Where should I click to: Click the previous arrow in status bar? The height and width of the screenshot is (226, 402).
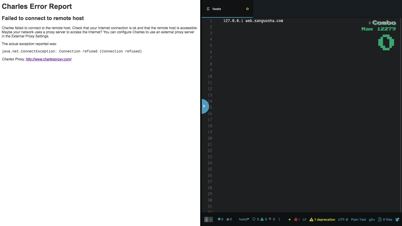point(206,220)
